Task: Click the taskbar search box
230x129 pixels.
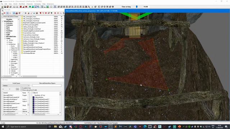Action: tap(26, 126)
